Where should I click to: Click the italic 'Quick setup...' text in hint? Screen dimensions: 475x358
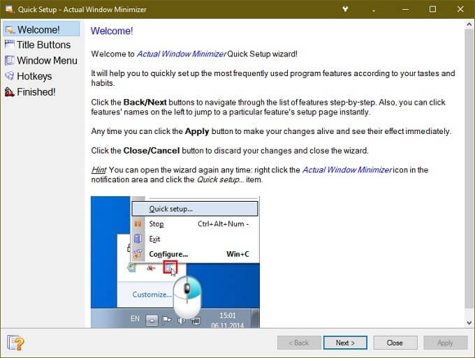point(220,179)
